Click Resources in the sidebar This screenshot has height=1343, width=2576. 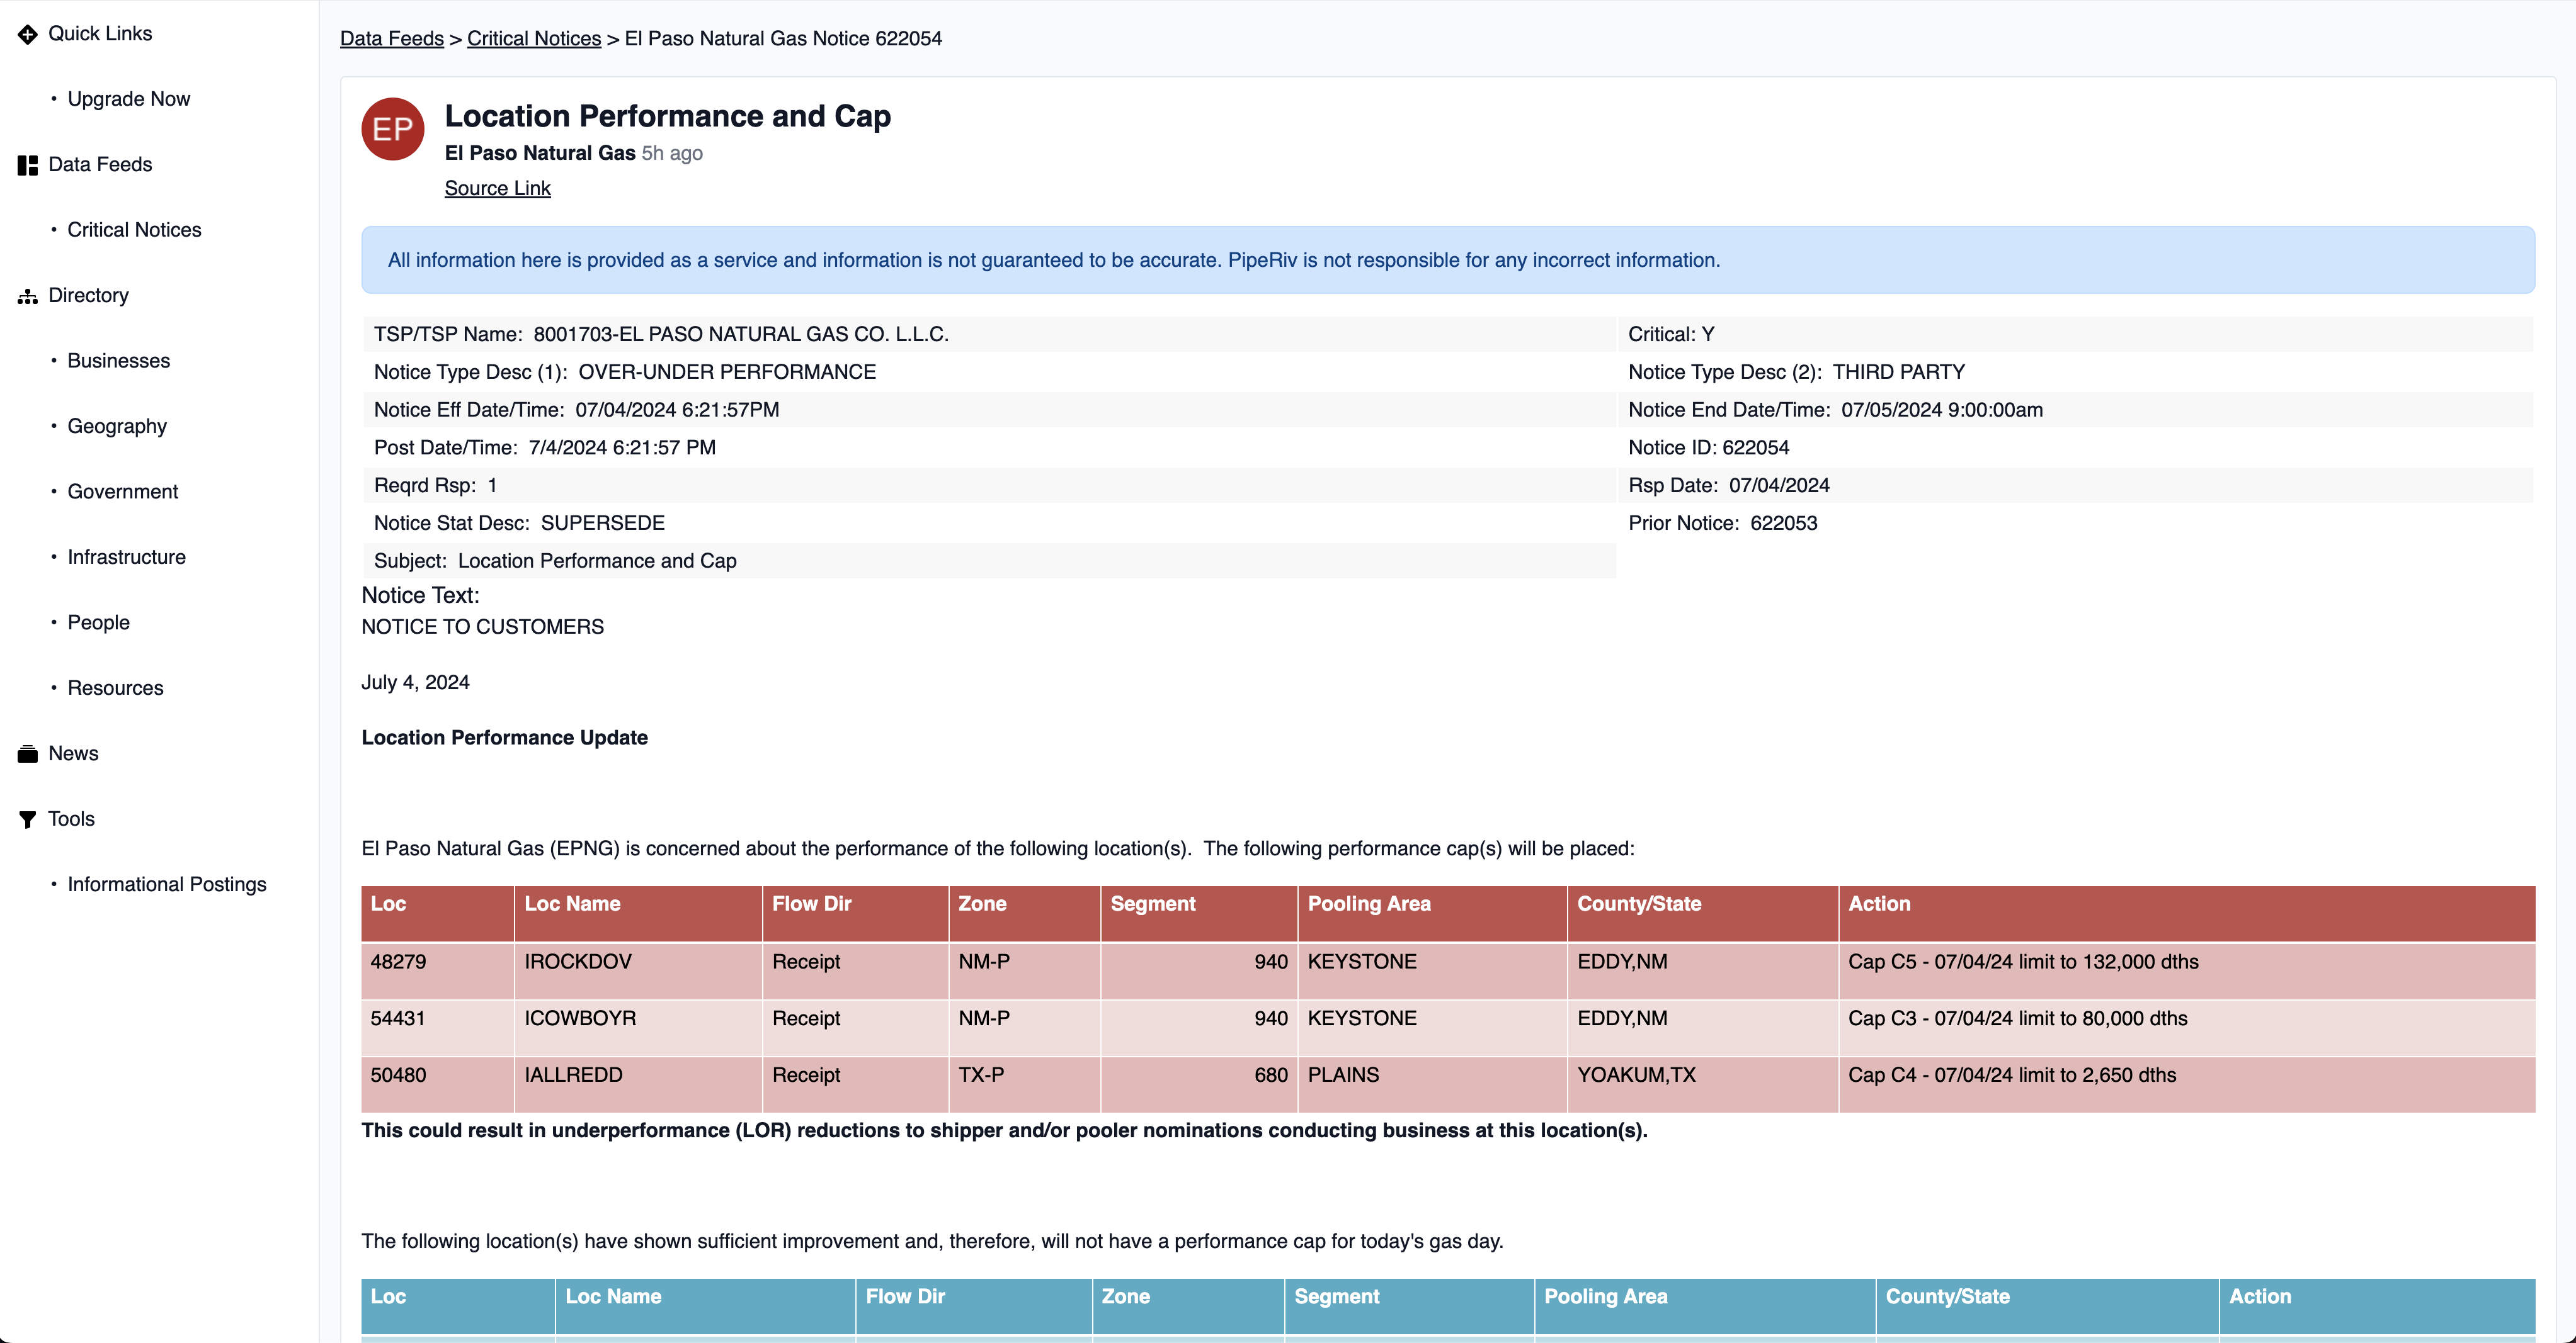pos(115,688)
